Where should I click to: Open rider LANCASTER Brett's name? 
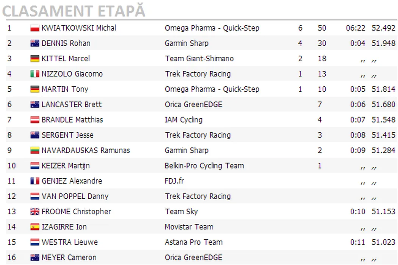coord(72,104)
